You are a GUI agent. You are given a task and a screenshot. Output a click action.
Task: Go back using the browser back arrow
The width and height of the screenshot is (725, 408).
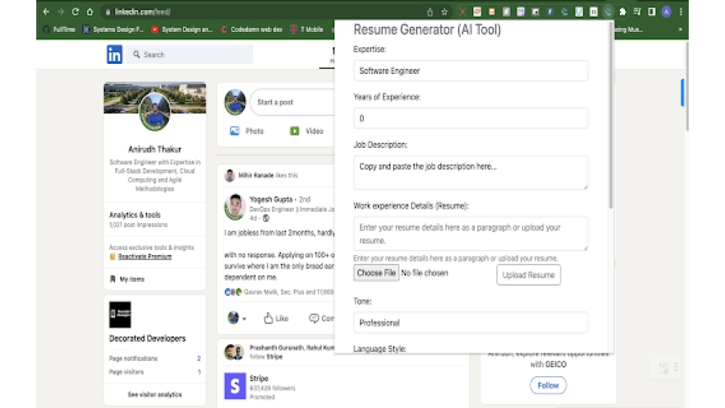(46, 12)
